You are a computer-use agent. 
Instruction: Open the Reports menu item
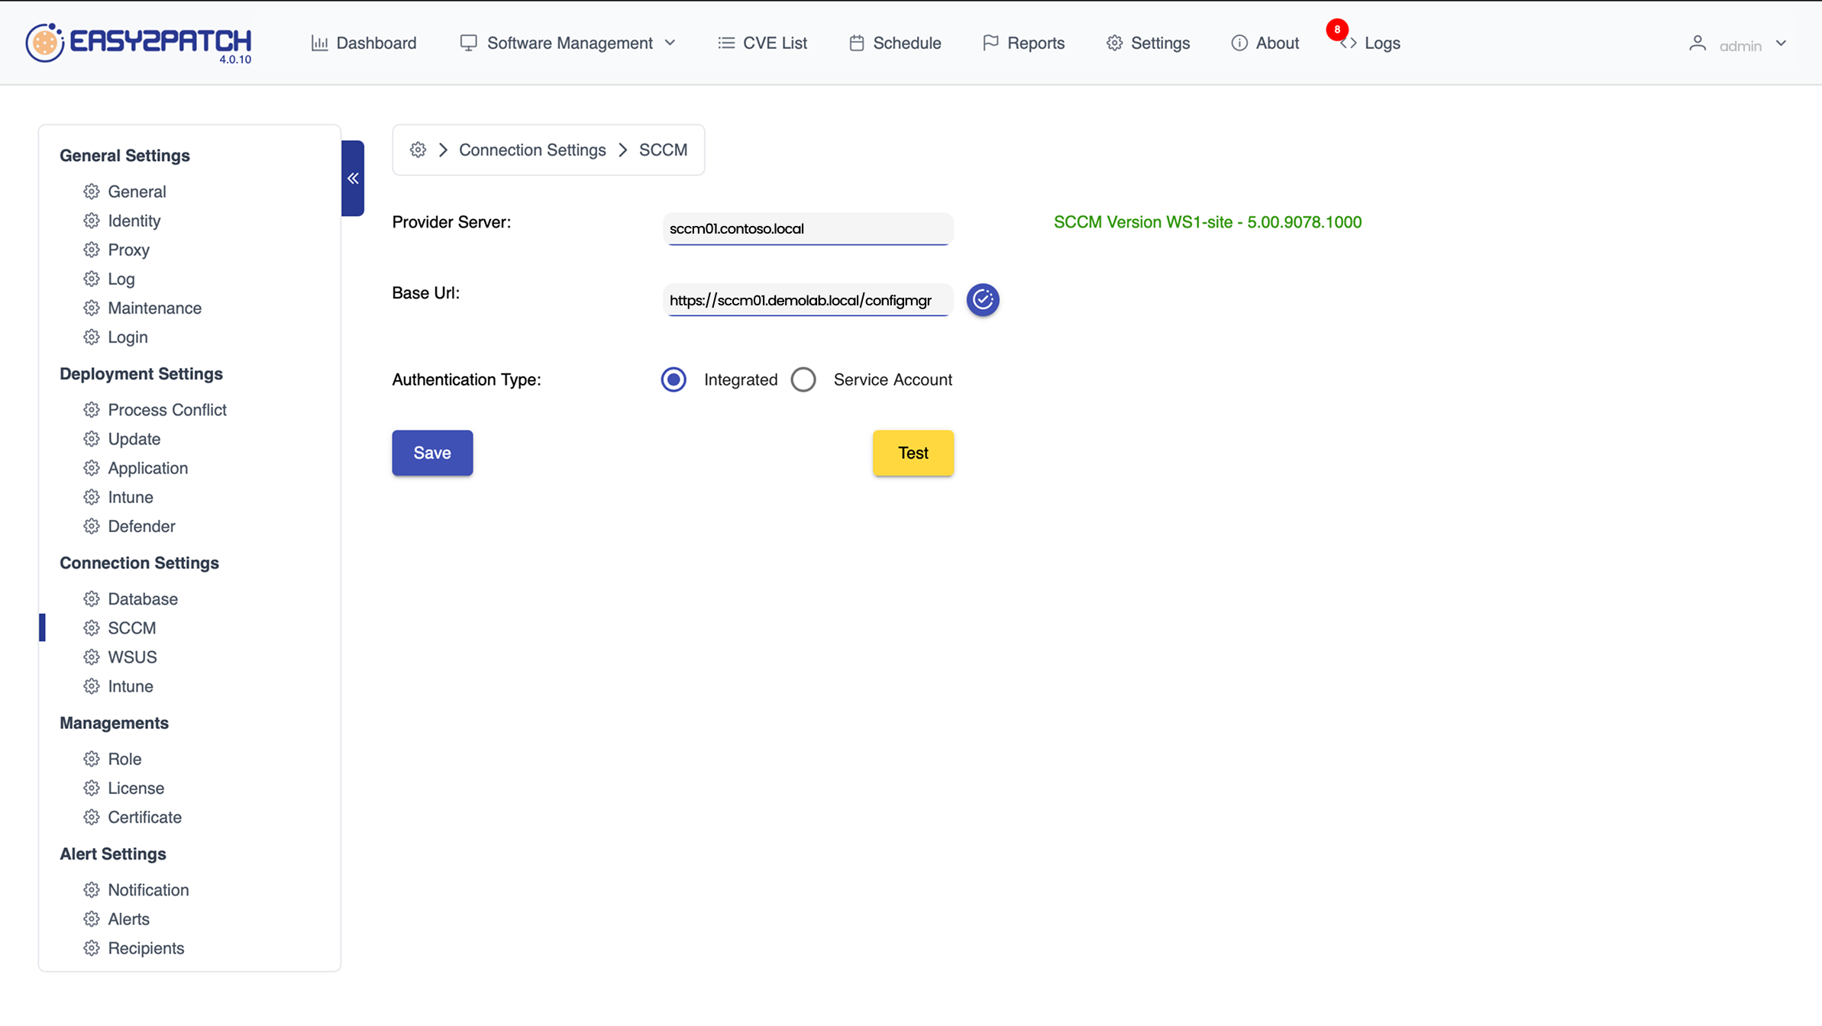pos(1023,43)
